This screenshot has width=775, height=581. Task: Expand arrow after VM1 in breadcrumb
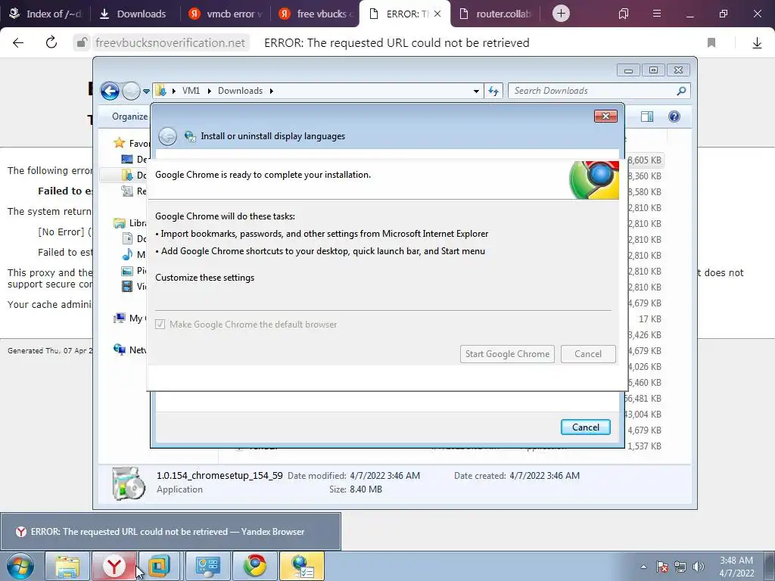tap(210, 91)
